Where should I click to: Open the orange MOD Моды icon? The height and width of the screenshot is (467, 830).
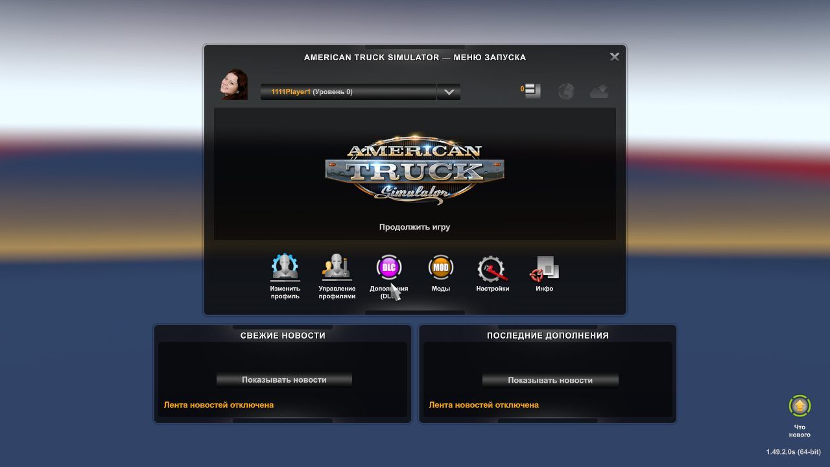441,267
